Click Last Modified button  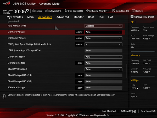(109, 111)
